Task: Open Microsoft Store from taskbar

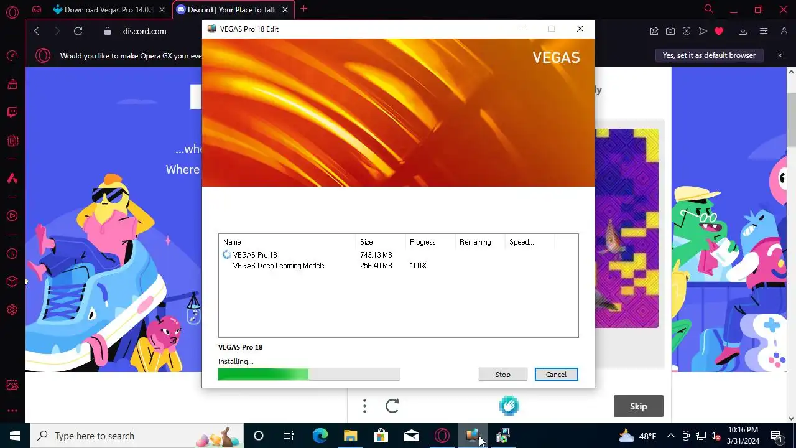Action: click(381, 436)
